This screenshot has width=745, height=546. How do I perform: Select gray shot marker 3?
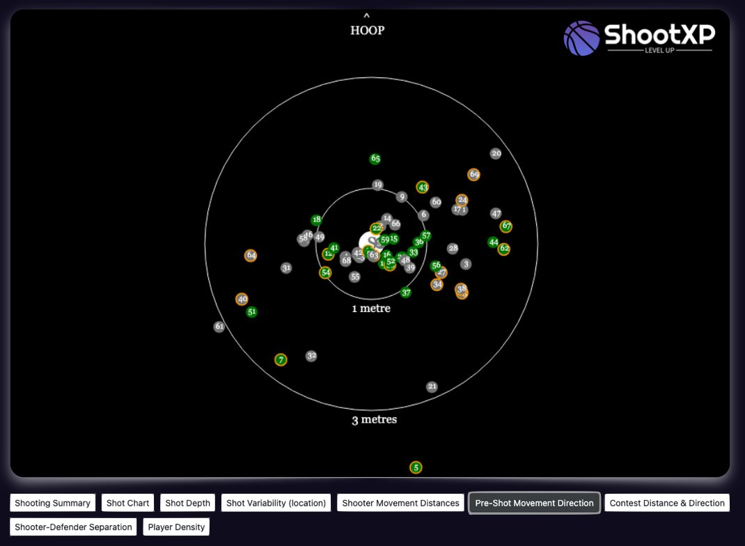point(466,264)
